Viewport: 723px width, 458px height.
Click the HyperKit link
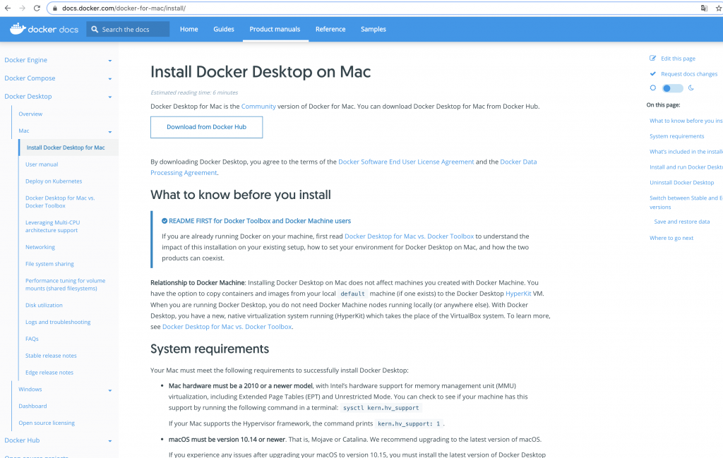click(x=518, y=294)
